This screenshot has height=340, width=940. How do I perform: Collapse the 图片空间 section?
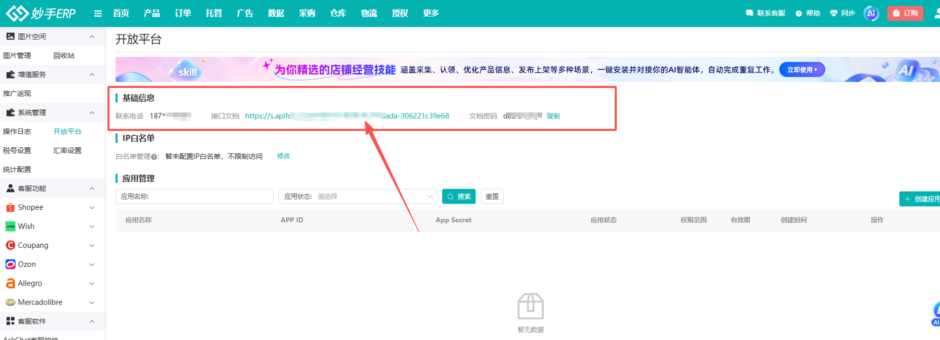92,36
